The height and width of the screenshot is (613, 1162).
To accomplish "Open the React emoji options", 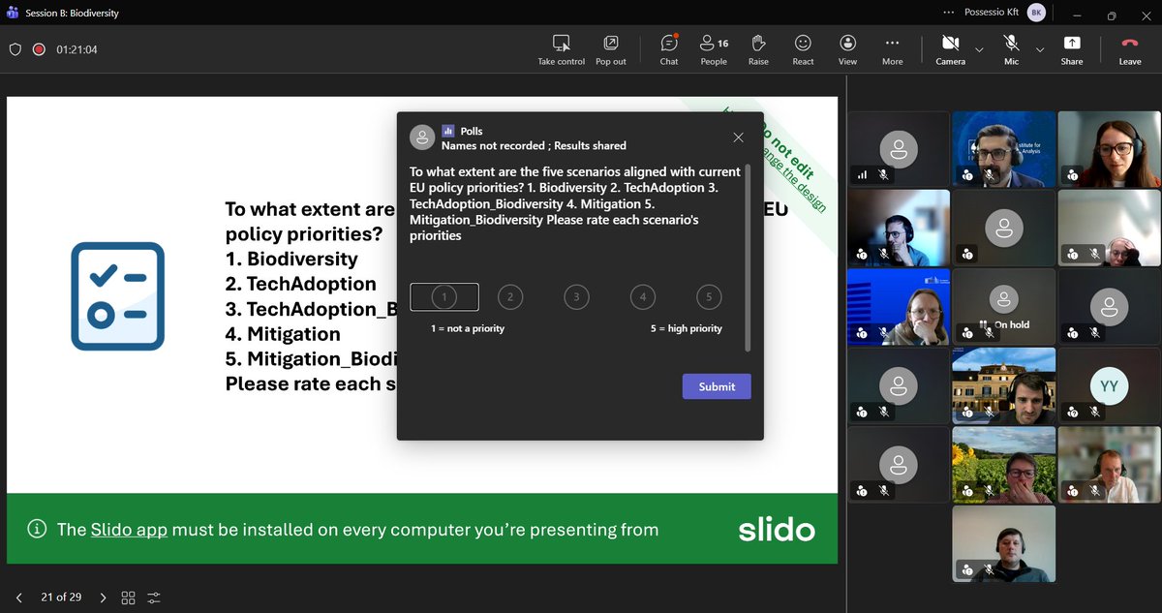I will 803,49.
